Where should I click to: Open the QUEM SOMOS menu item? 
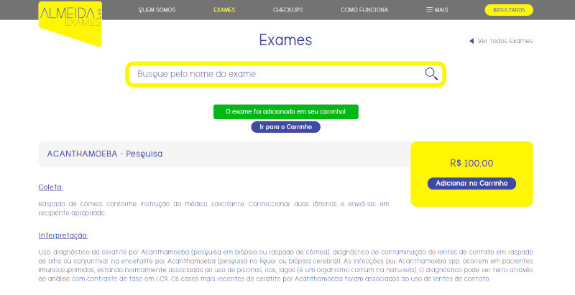click(156, 10)
